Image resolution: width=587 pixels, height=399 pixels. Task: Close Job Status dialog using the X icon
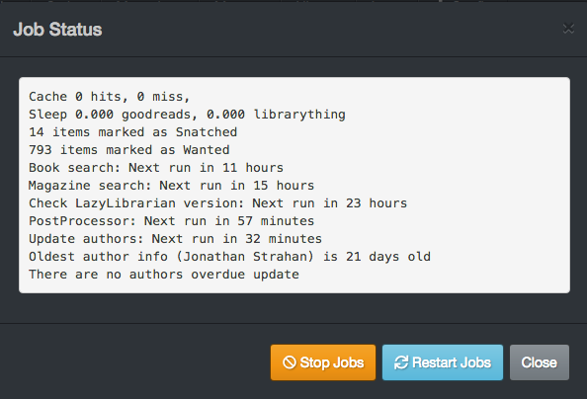tap(568, 29)
